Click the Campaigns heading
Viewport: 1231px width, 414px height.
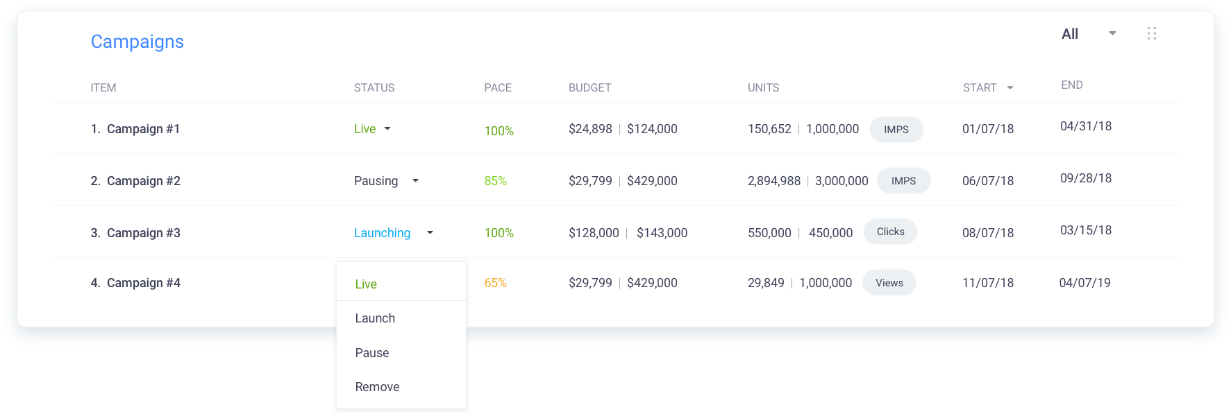(137, 42)
